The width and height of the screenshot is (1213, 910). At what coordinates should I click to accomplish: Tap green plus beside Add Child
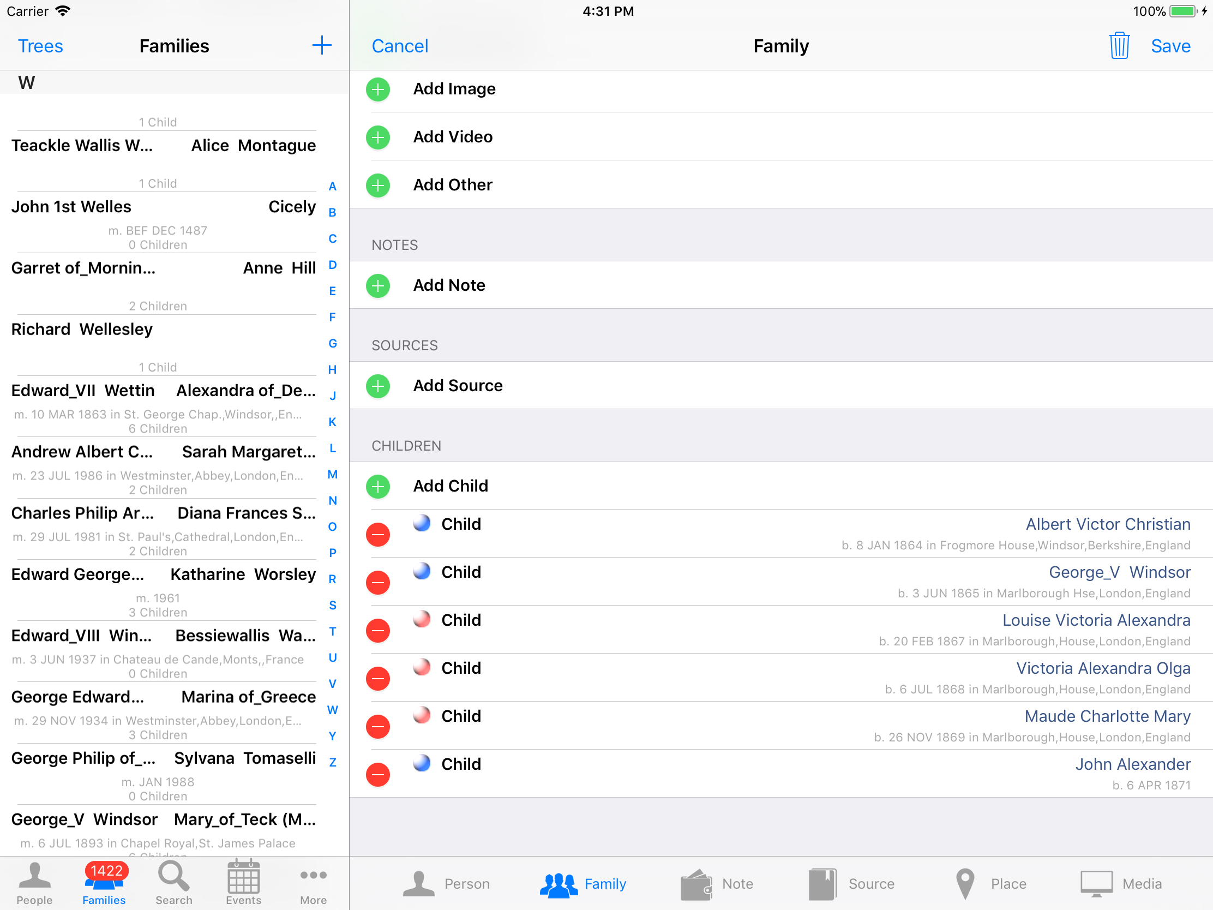(378, 486)
